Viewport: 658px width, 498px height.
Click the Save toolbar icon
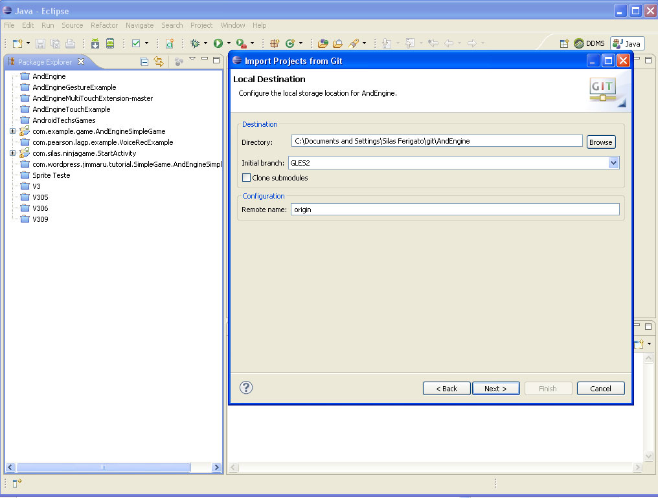click(40, 43)
